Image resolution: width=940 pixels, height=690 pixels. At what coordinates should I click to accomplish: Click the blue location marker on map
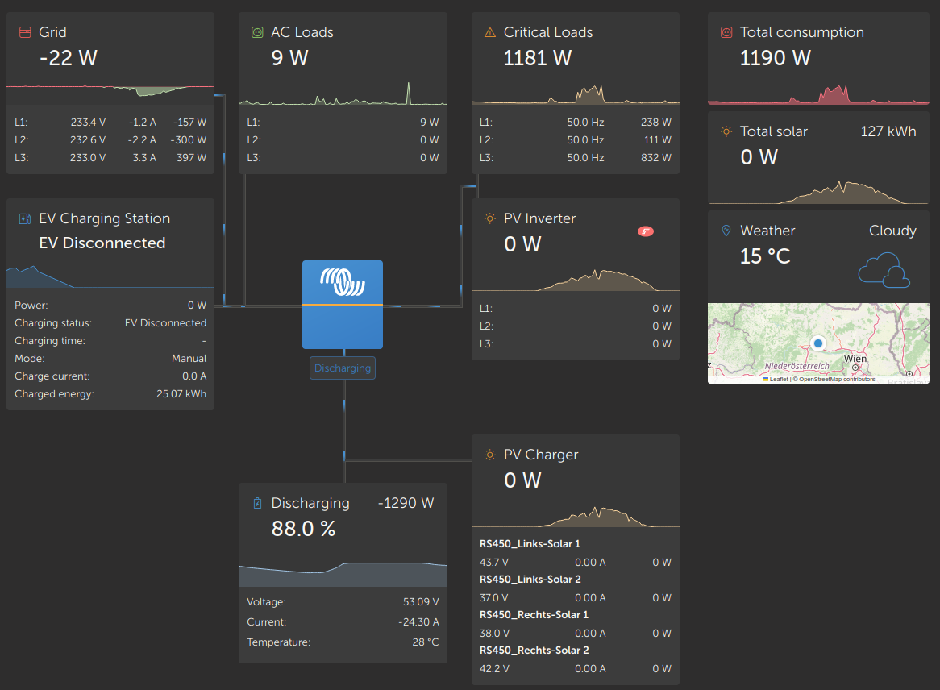point(817,343)
